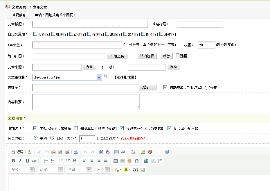Open the smiley emoticon picker

pyautogui.click(x=129, y=161)
